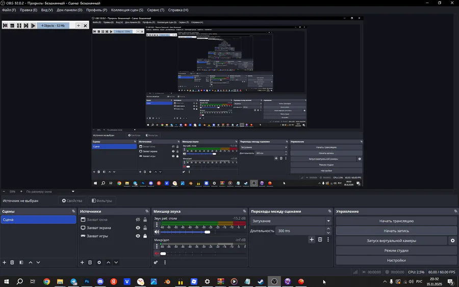
Task: Open scene filters icon in Сцены panel
Action: pyautogui.click(x=21, y=263)
